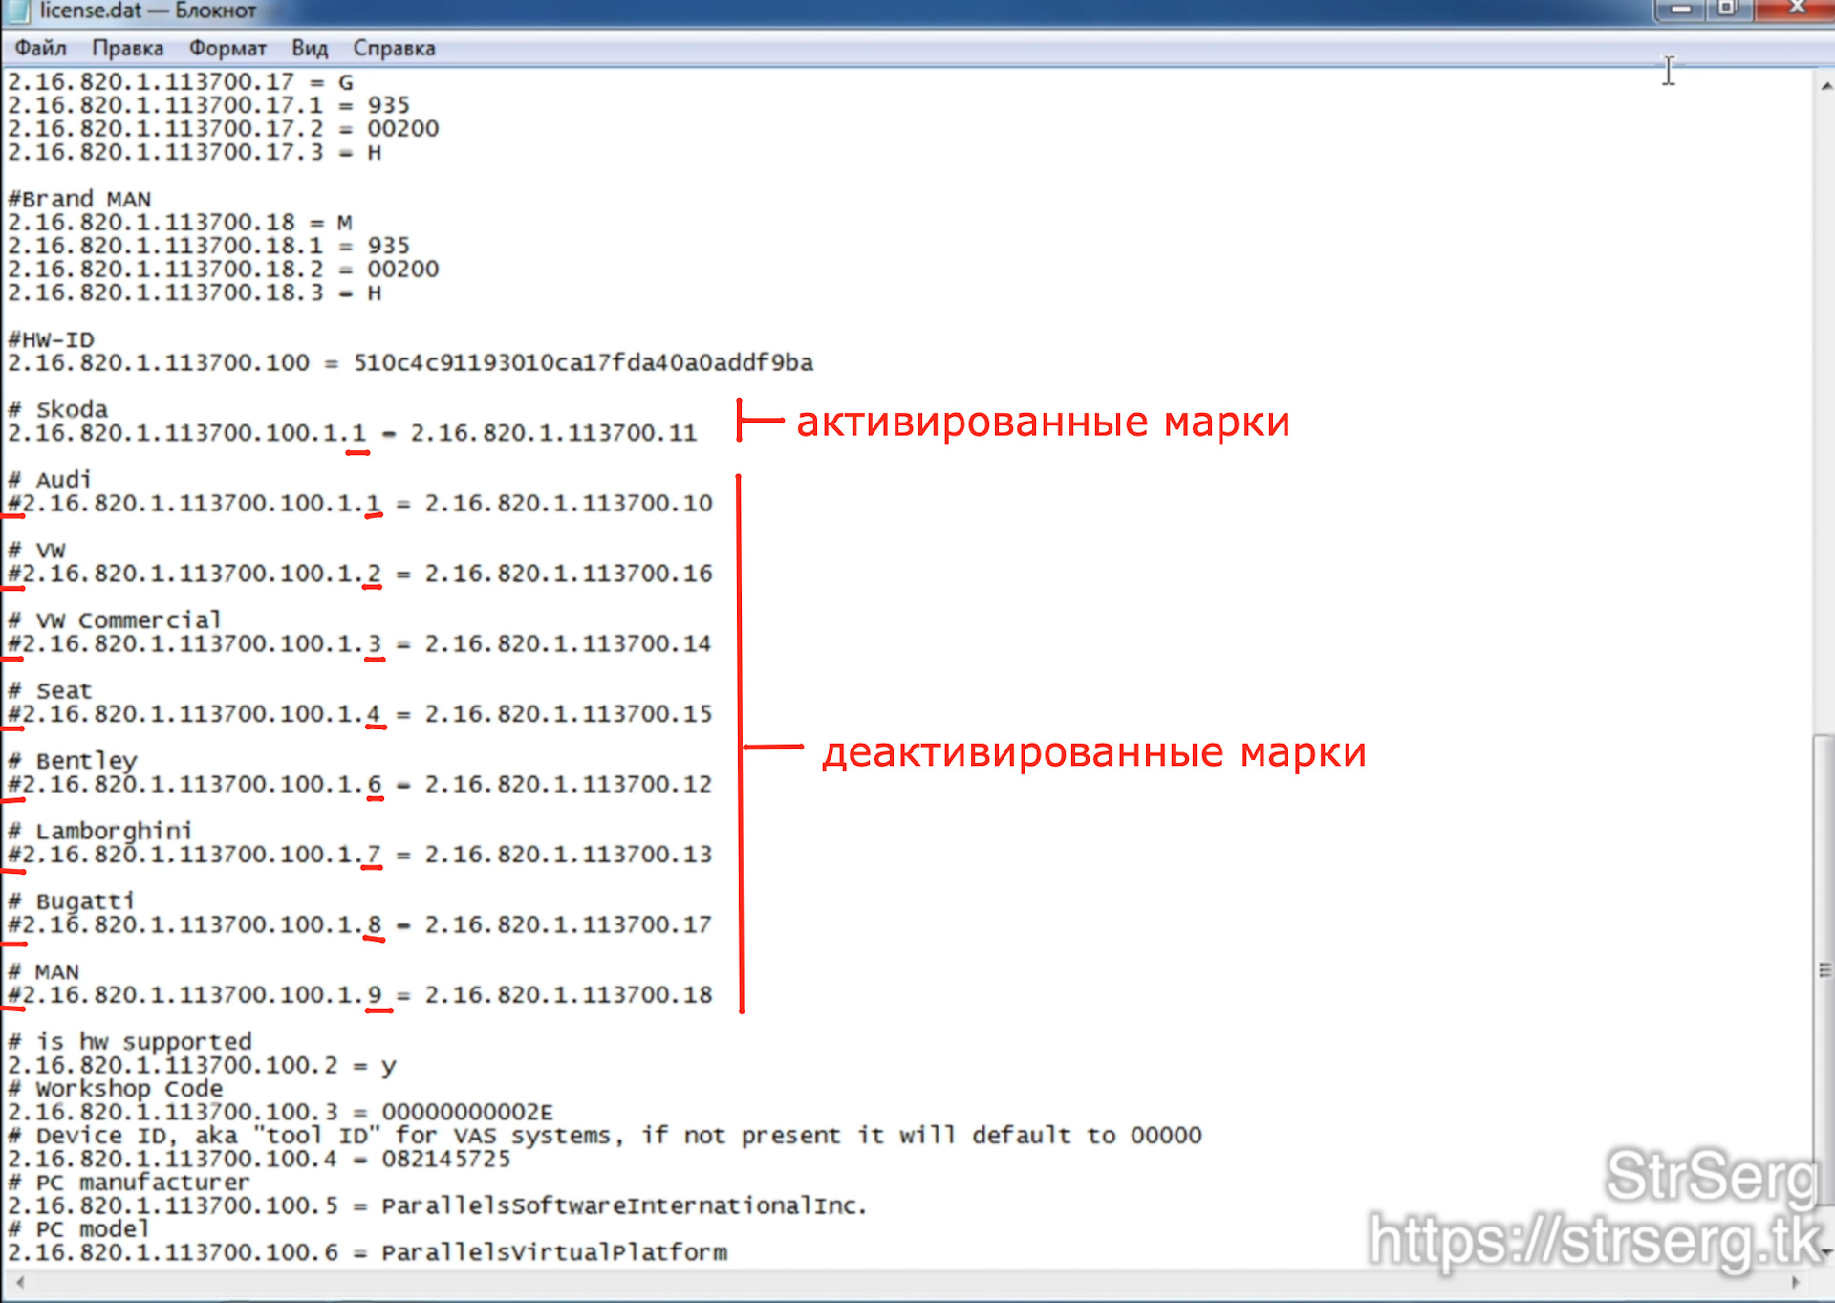This screenshot has height=1303, width=1835.
Task: Click the '#Brand MAN' comment line
Action: [79, 199]
